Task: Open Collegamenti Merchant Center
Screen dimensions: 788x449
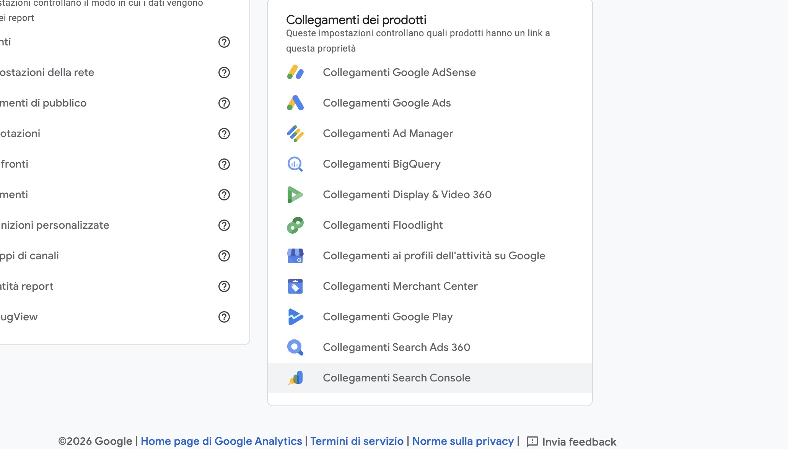Action: pyautogui.click(x=430, y=286)
